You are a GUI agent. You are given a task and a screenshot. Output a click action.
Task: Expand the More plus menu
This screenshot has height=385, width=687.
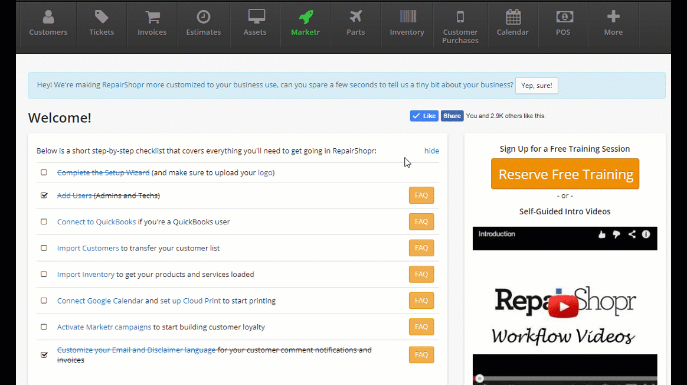coord(613,17)
